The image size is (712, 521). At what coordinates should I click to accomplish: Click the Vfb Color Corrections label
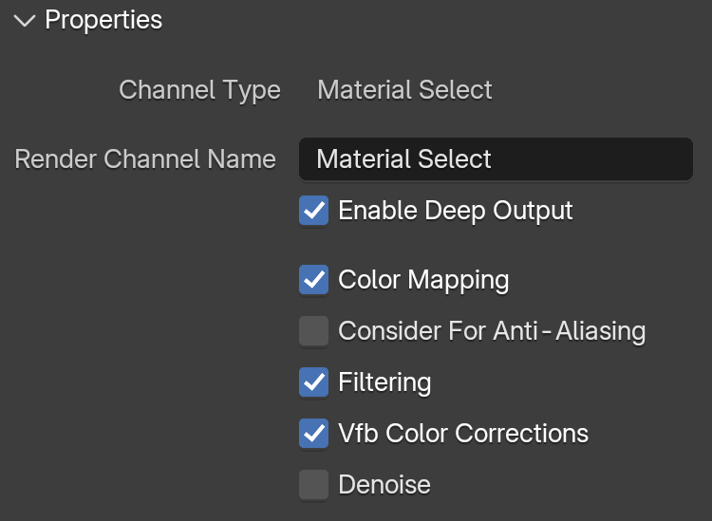pyautogui.click(x=463, y=434)
